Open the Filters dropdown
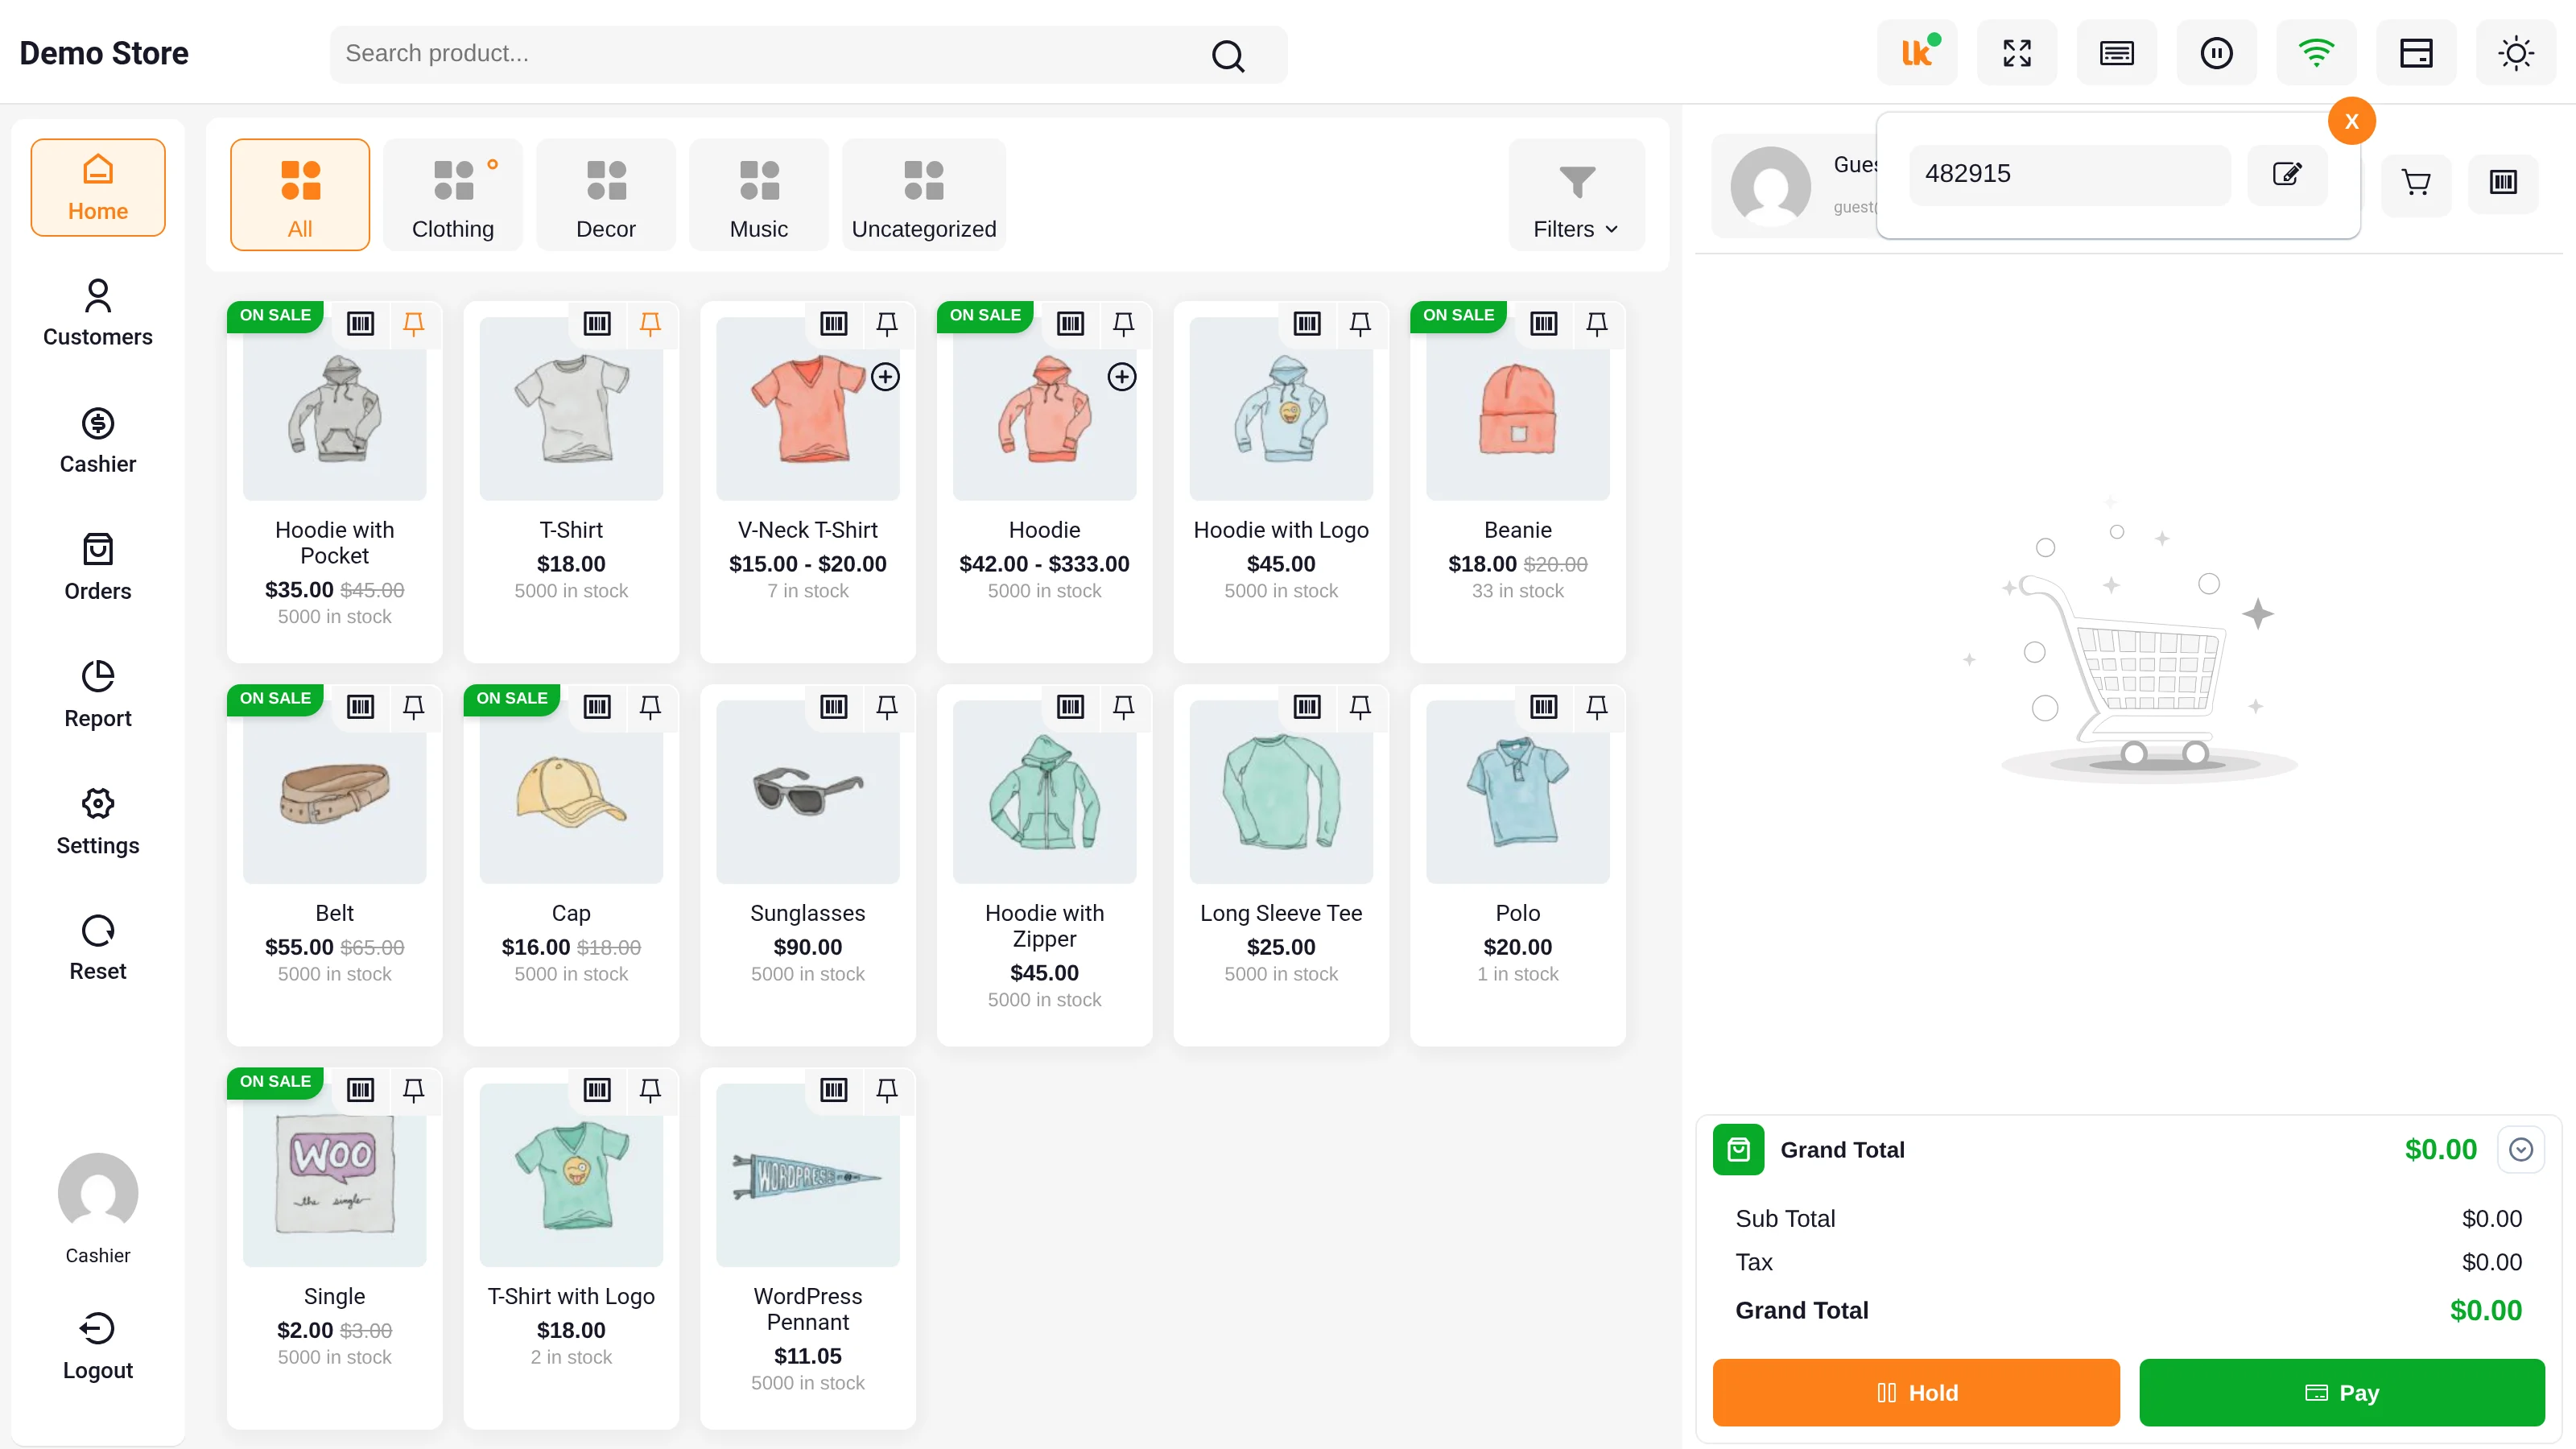 click(x=1576, y=196)
